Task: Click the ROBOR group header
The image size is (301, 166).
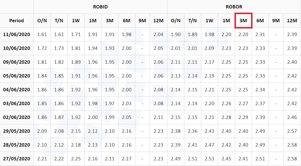Action: pos(234,7)
